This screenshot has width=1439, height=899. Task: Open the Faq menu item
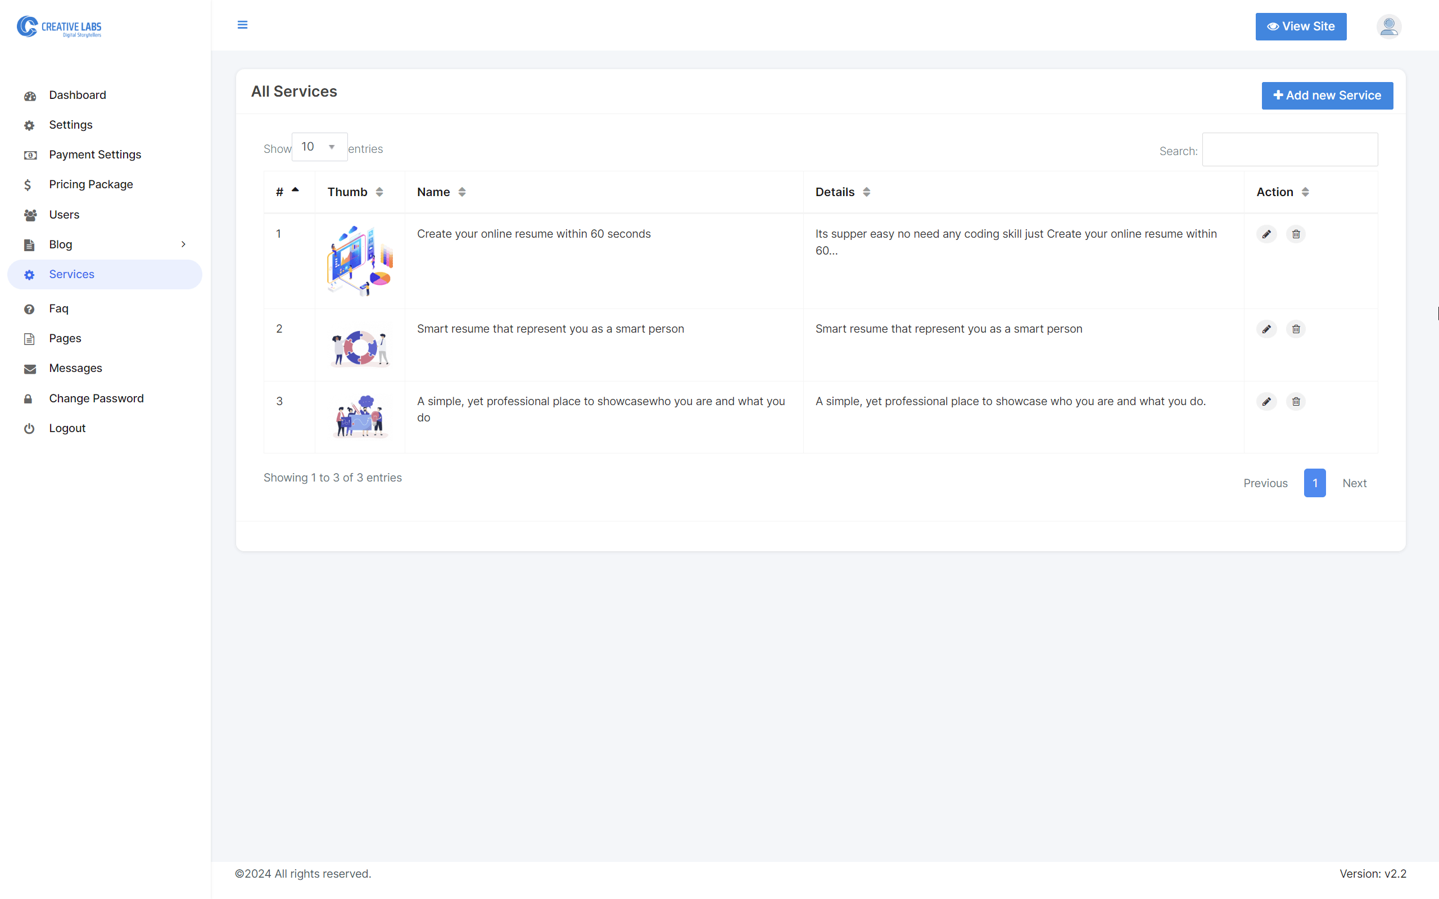[x=58, y=308]
